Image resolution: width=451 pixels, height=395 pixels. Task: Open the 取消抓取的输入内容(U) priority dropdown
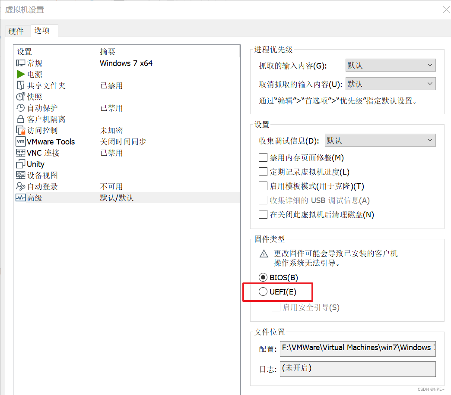coord(391,84)
